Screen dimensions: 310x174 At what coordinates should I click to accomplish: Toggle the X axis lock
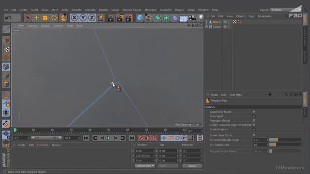click(74, 18)
